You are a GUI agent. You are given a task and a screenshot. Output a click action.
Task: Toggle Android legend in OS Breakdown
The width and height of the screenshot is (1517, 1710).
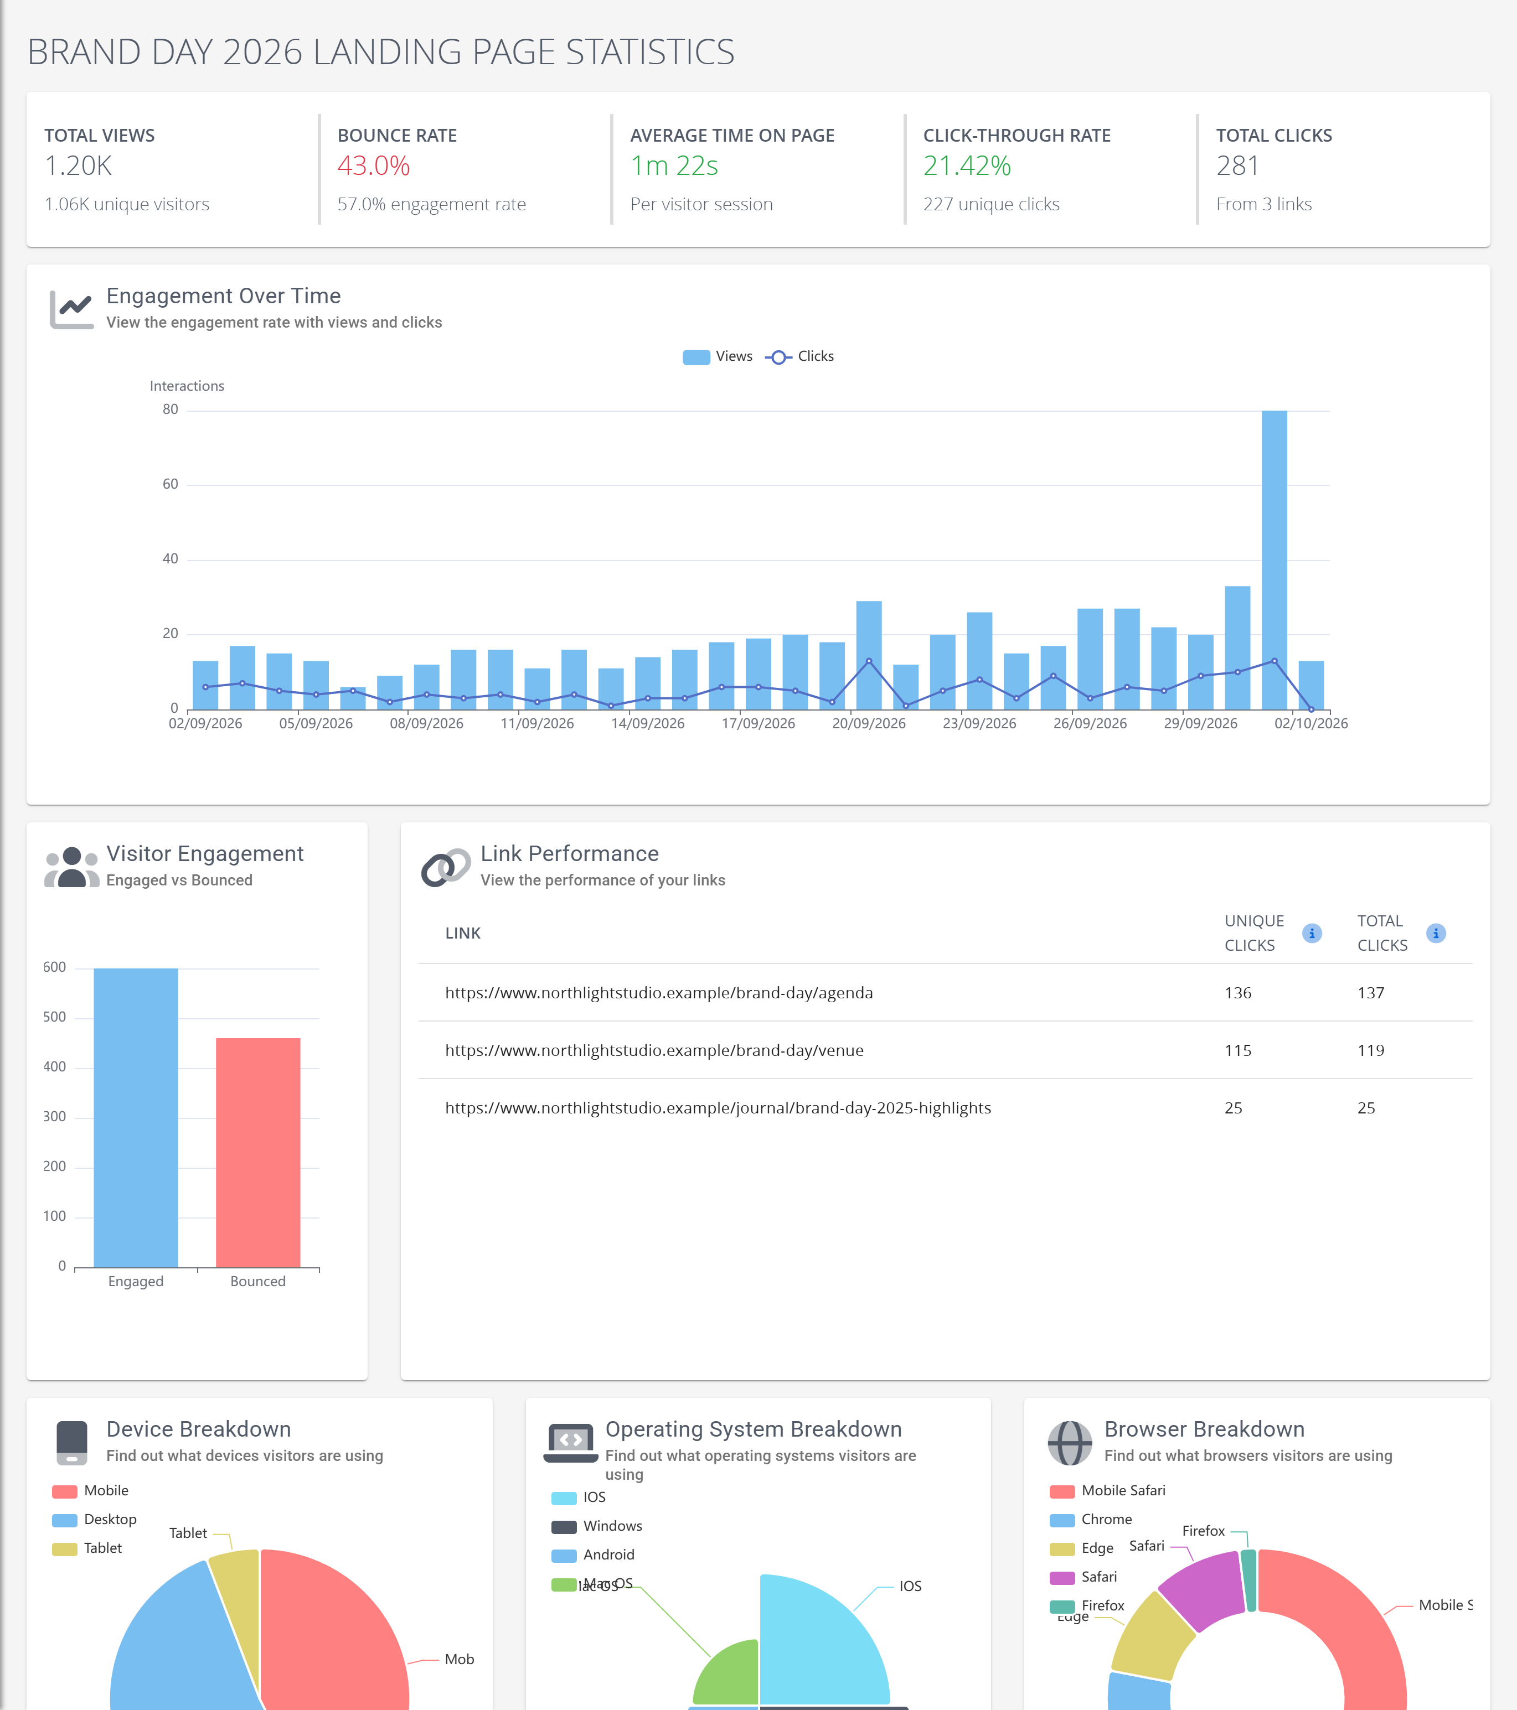(593, 1554)
